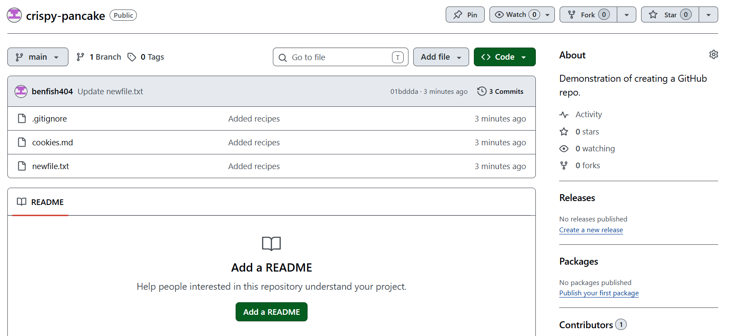Click the benfish404 avatar in commit bar

coord(21,91)
